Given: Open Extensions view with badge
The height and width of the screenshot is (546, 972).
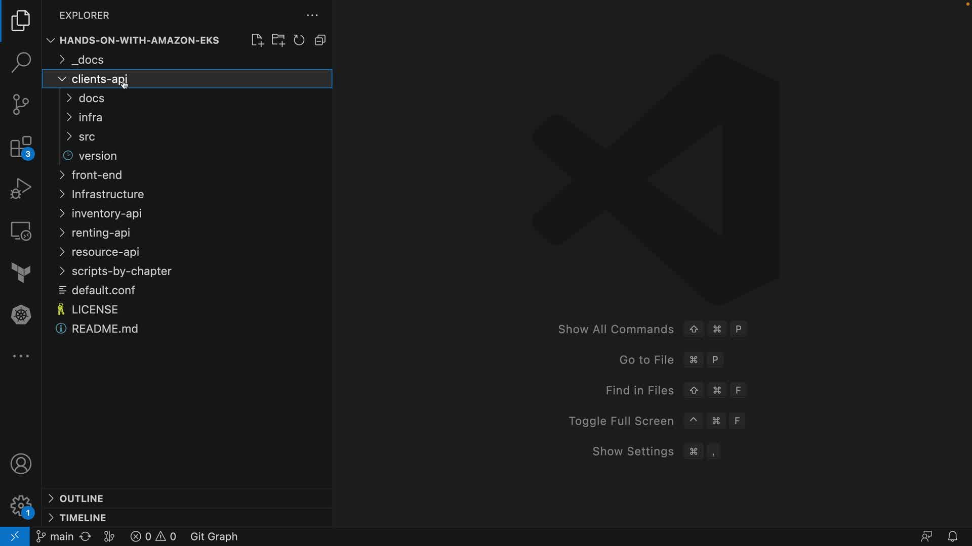Looking at the screenshot, I should (21, 148).
